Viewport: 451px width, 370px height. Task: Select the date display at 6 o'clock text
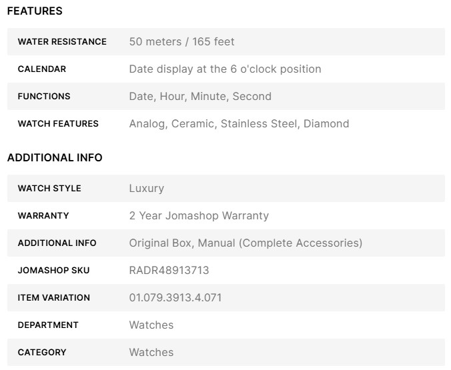[225, 69]
